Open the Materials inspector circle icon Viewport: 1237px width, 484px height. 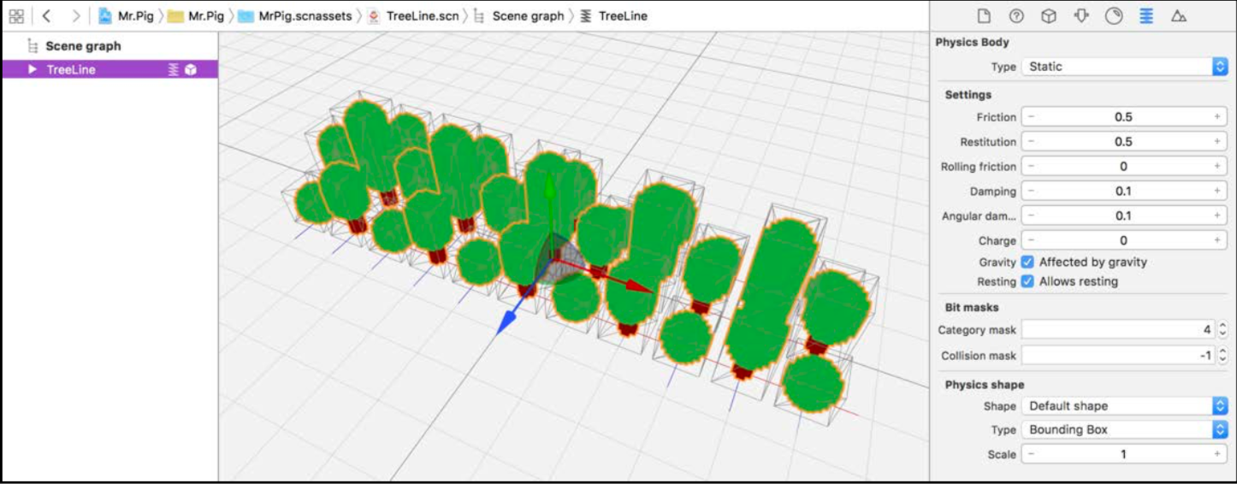click(x=1114, y=15)
